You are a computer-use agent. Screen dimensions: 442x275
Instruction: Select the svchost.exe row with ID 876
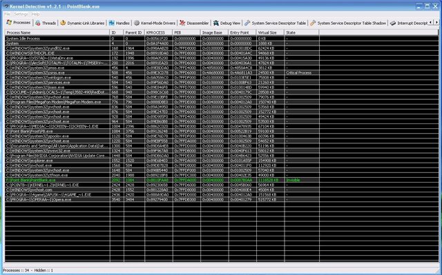[162, 112]
